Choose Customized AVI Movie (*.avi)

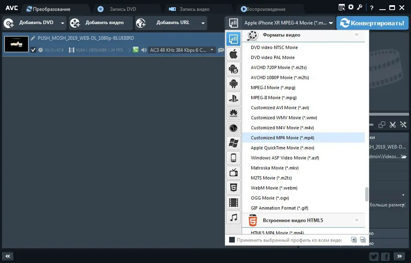tap(303, 108)
